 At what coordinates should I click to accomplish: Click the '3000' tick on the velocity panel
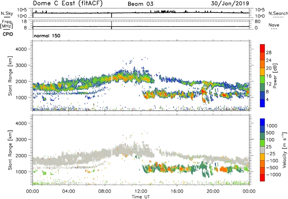pyautogui.click(x=21, y=139)
